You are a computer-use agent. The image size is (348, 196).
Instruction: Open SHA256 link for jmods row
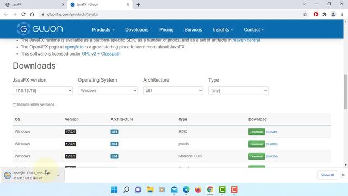(272, 144)
